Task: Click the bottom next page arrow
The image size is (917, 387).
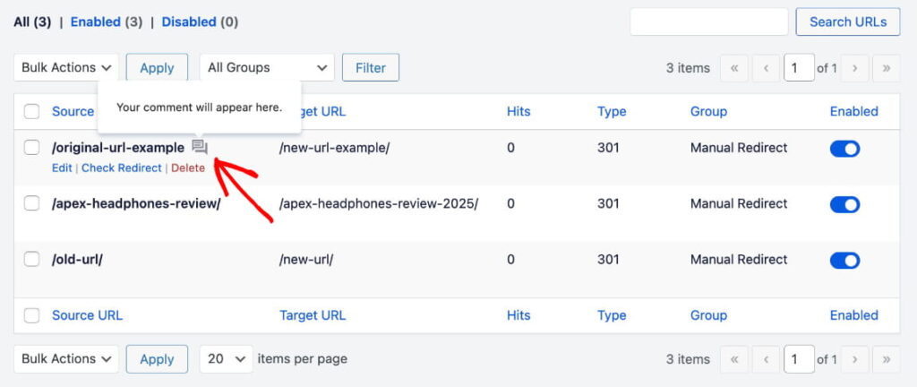Action: (x=855, y=359)
